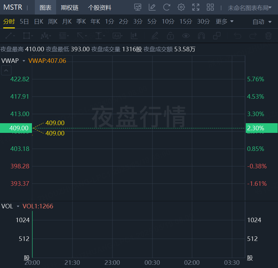Choose the 1分 interval
278x268 pixels.
tap(110, 22)
